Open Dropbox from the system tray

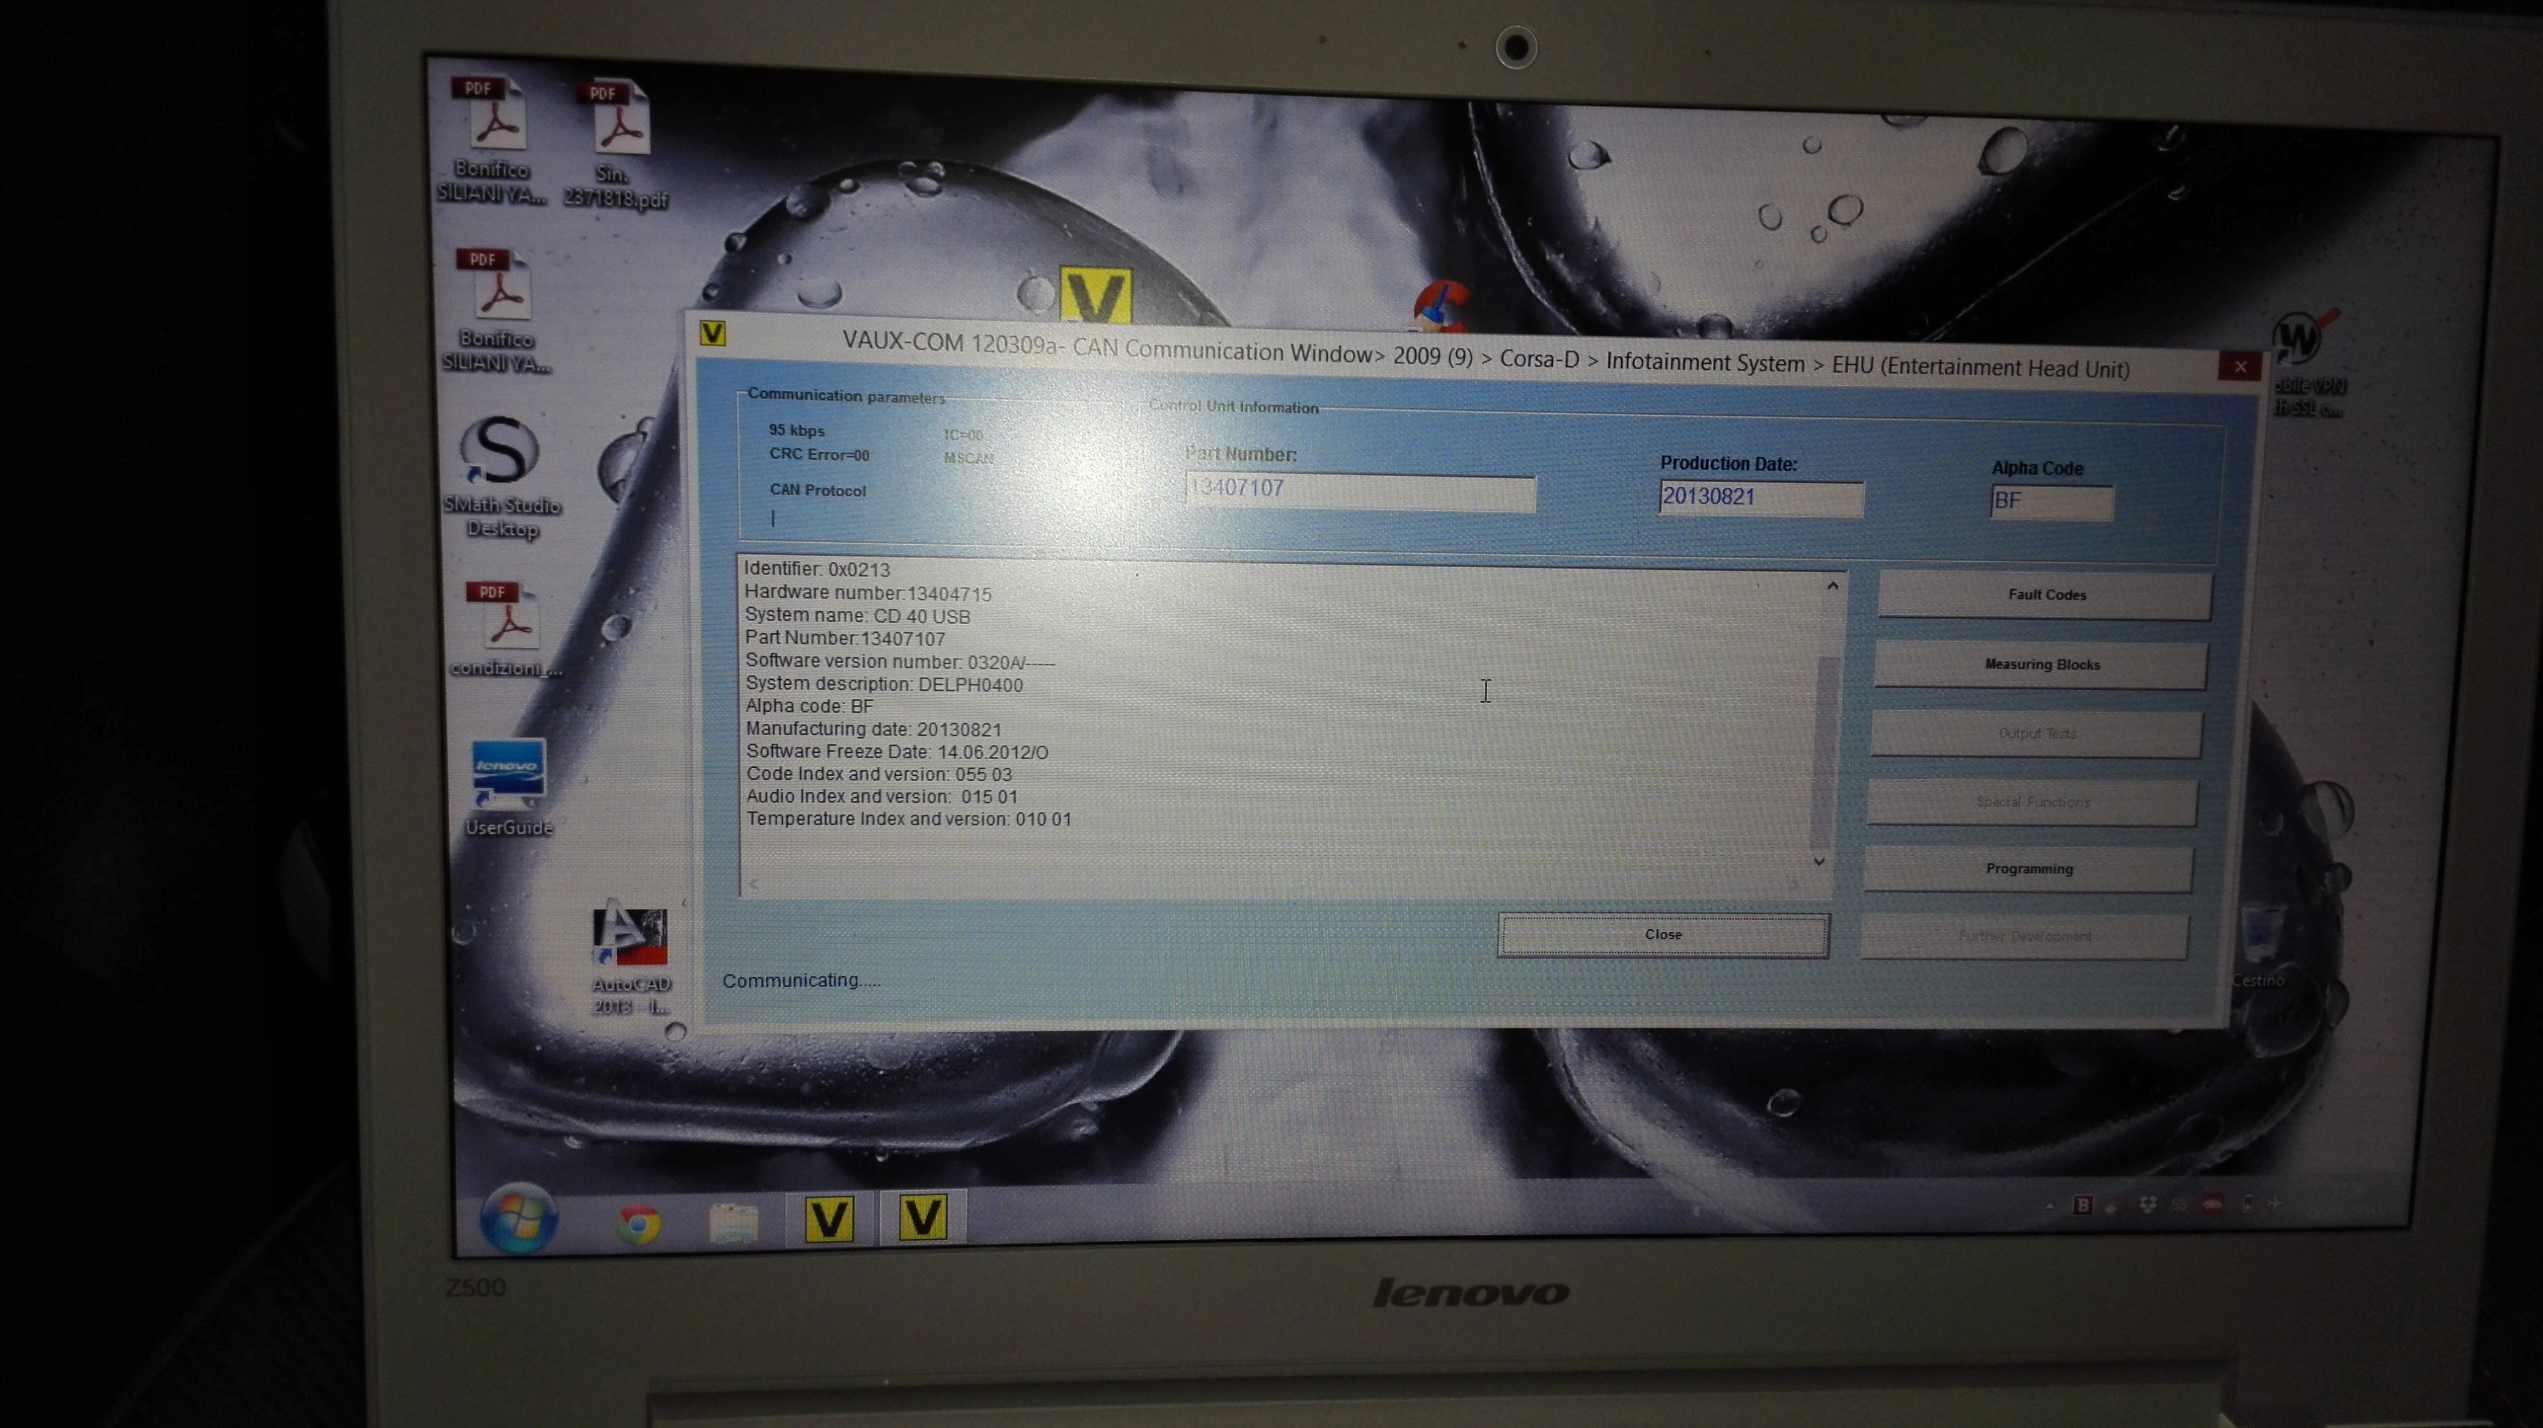tap(2147, 1205)
